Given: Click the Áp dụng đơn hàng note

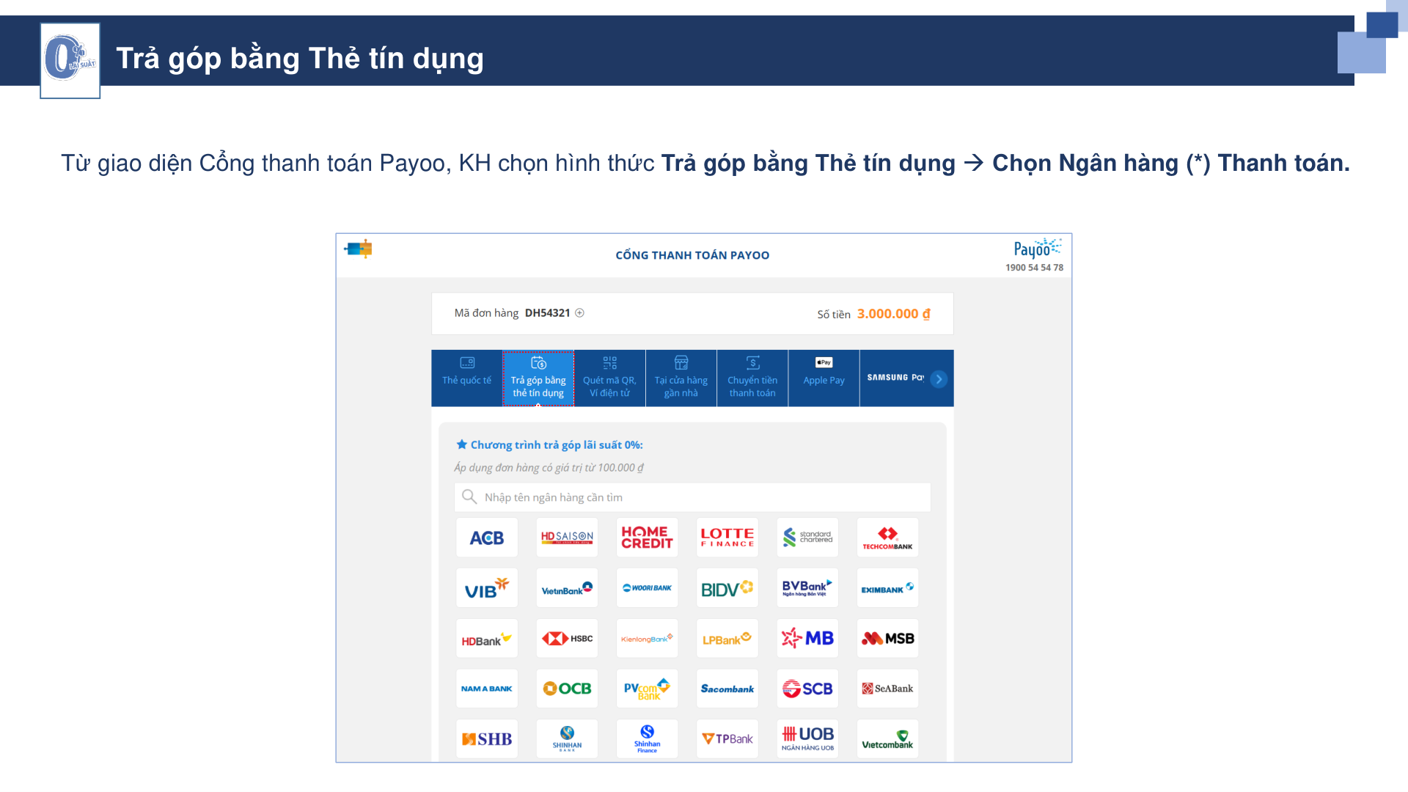Looking at the screenshot, I should [549, 468].
